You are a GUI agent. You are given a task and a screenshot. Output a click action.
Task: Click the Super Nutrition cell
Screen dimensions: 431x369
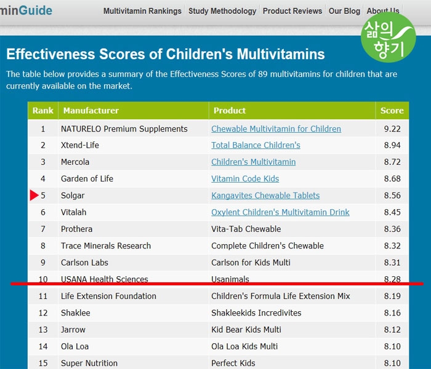pyautogui.click(x=134, y=362)
